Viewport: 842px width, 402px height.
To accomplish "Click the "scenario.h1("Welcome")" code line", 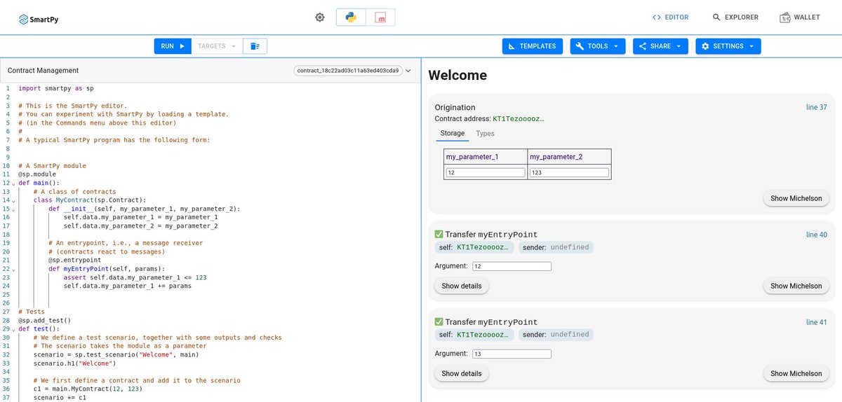I will (74, 363).
